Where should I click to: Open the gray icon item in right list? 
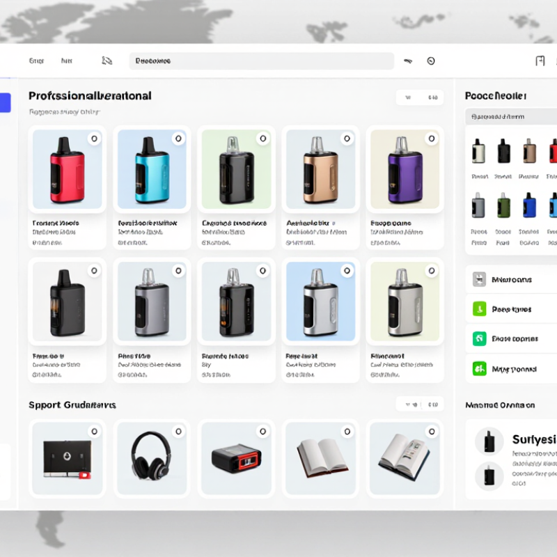(x=512, y=280)
